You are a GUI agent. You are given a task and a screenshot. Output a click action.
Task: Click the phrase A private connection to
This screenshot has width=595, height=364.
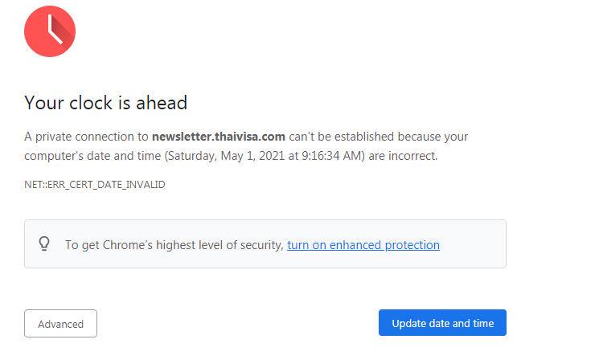coord(86,137)
